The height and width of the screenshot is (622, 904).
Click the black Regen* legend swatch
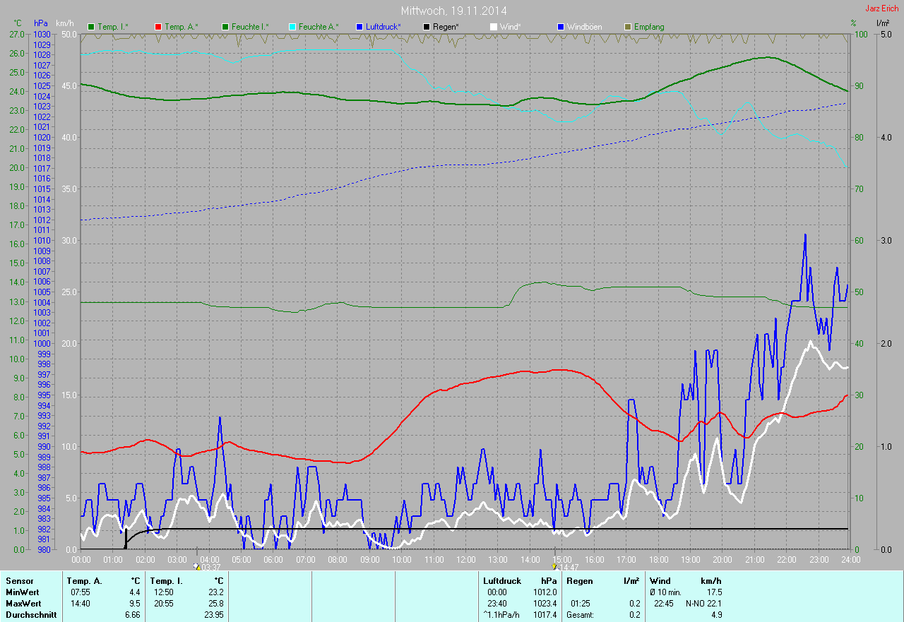[x=427, y=27]
